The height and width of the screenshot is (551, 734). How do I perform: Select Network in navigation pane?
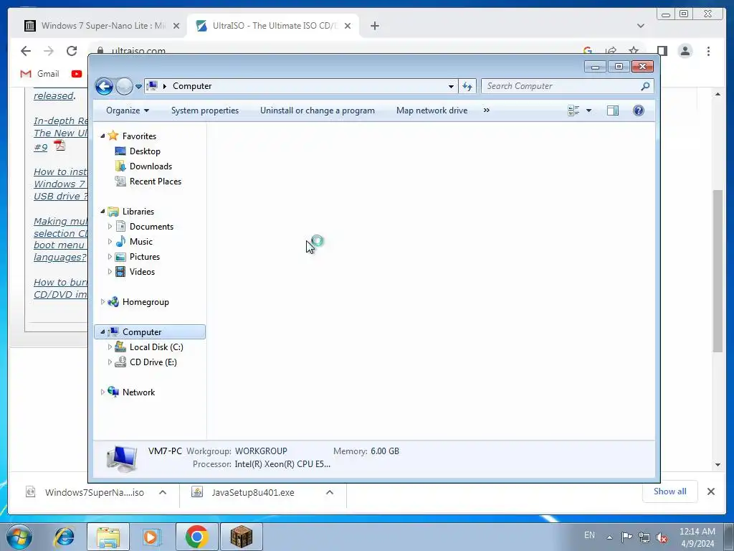point(138,392)
